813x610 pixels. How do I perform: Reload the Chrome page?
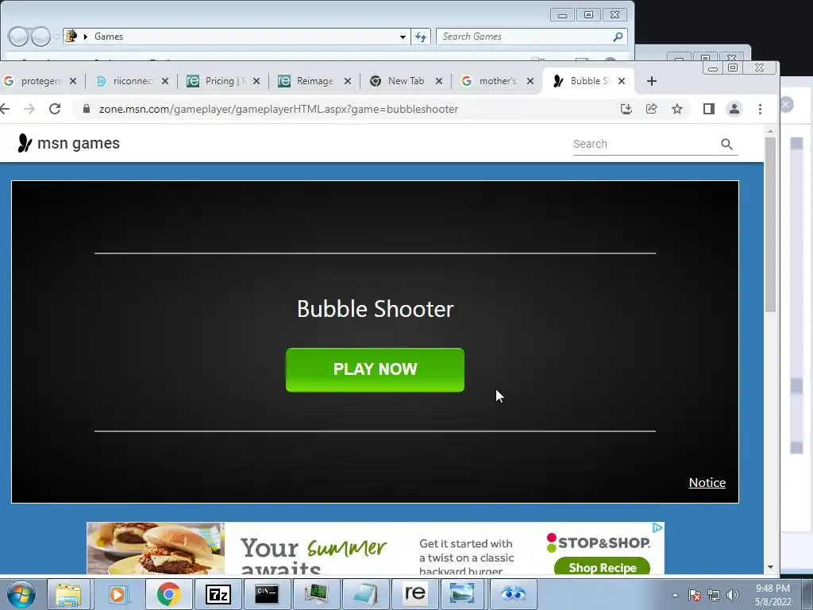click(x=55, y=109)
